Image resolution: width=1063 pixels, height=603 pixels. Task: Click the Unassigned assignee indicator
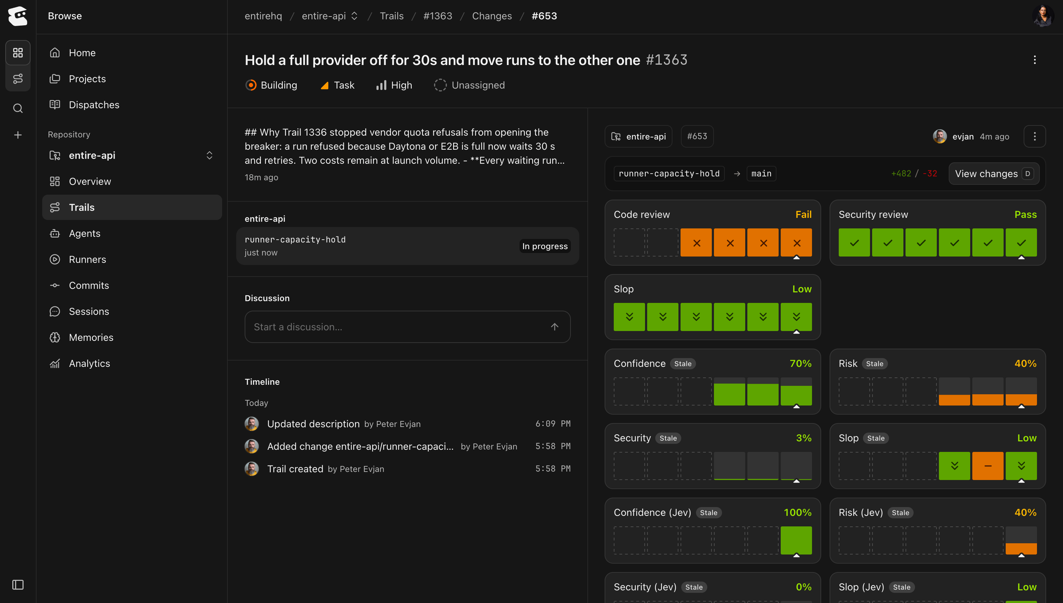[x=469, y=85]
